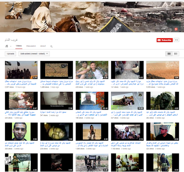Open the channel home icon
Viewport: 184px width, 172px height.
pos(7,46)
